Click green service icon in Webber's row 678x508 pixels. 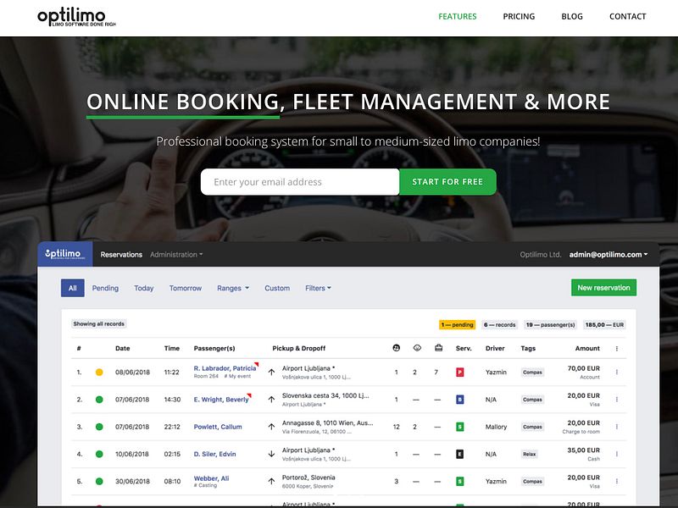point(459,481)
